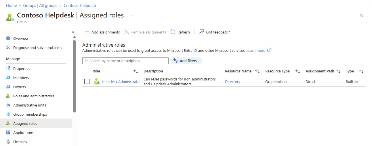Collapse the sidebar with double chevron

tap(73, 32)
